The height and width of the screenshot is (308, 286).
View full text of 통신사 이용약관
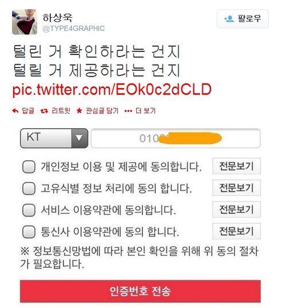point(237,231)
